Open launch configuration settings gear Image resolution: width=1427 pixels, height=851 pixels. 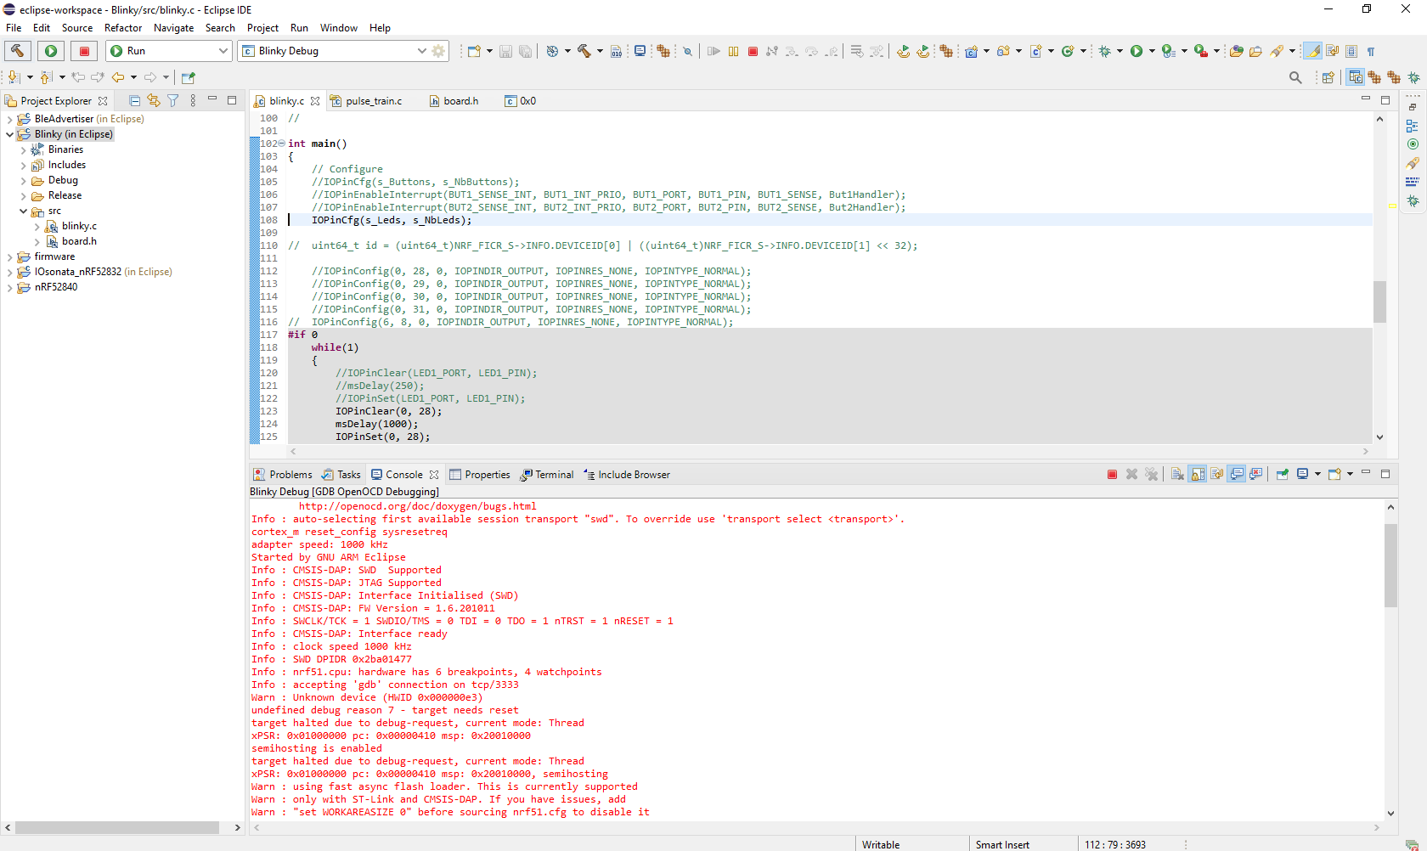(x=438, y=51)
